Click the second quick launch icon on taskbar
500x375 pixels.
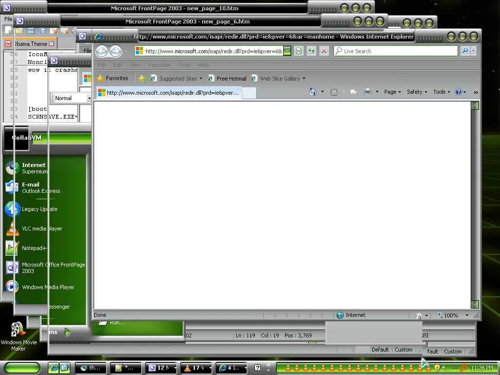click(64, 368)
